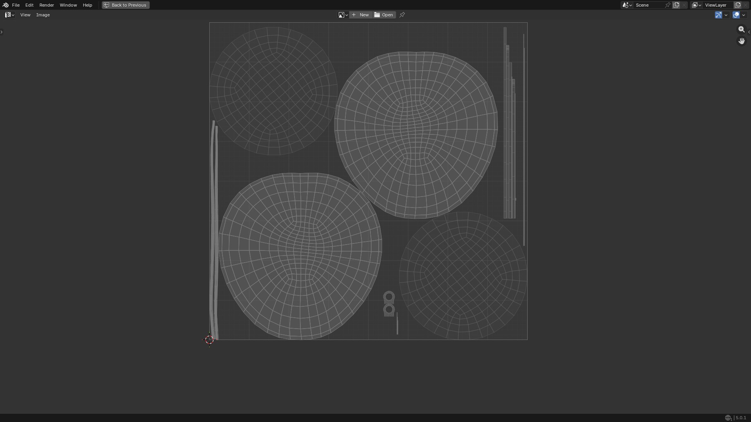Toggle gizmo visibility button
Screen dimensions: 751x422
(719, 15)
